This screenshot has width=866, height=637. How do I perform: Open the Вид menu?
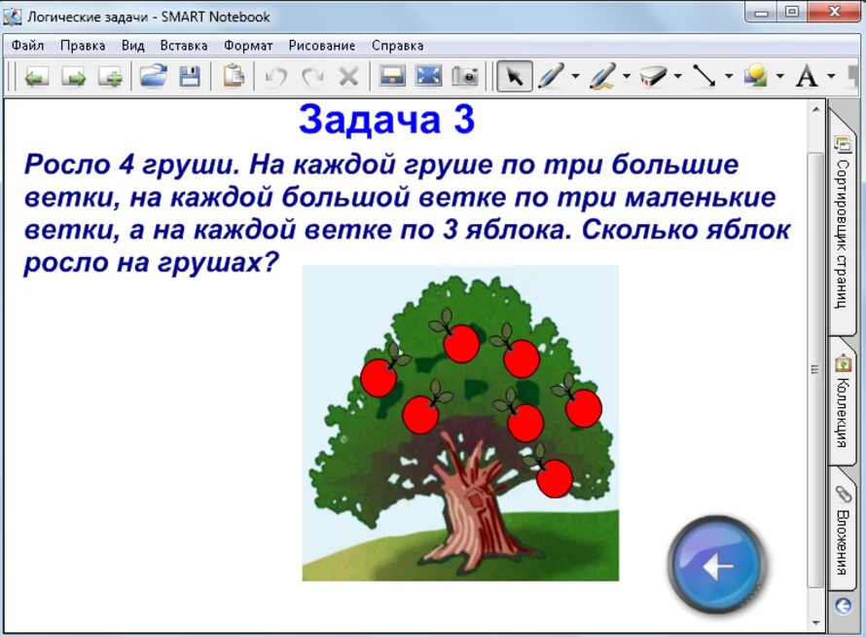133,46
